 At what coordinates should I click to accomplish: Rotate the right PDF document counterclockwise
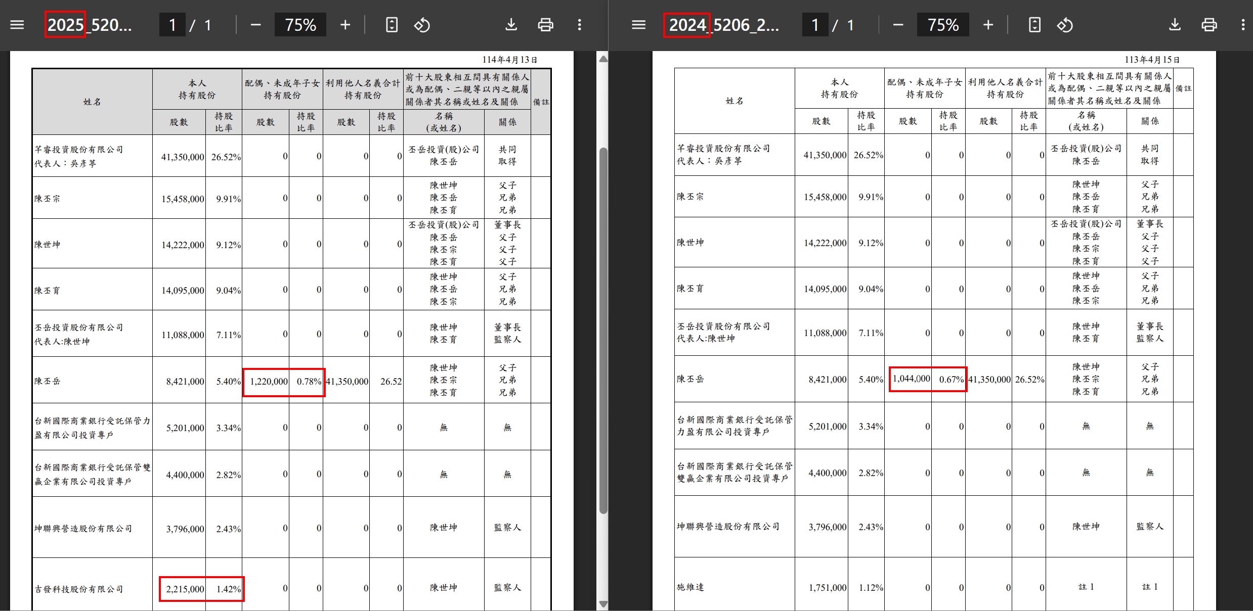tap(1065, 25)
